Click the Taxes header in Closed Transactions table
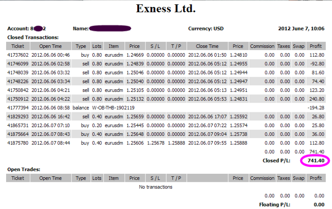The height and width of the screenshot is (209, 332). [x=284, y=46]
